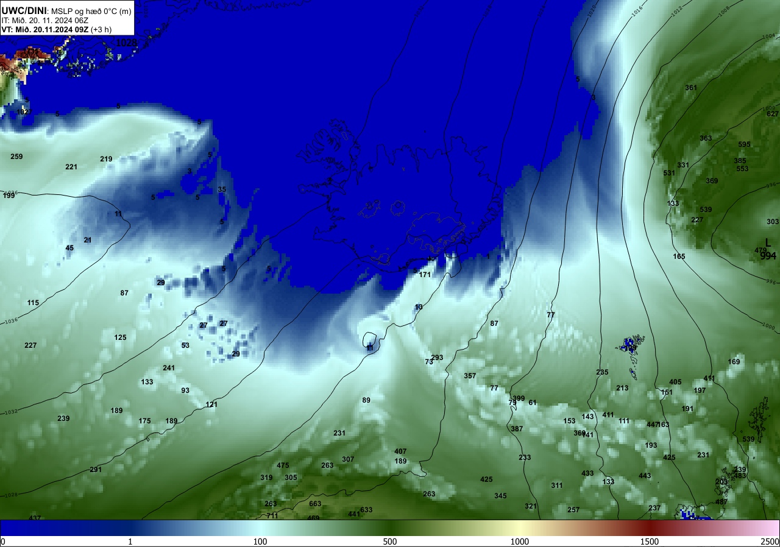Click the 89 height value
Viewport: 780px width, 547px height.
366,400
